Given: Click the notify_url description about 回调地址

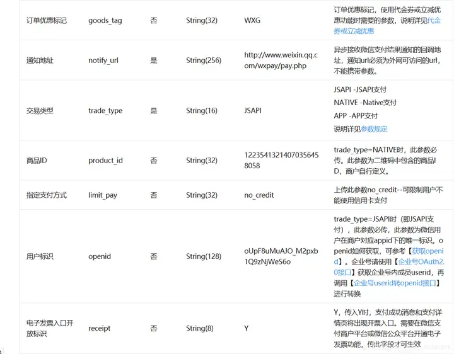Looking at the screenshot, I should tap(387, 60).
